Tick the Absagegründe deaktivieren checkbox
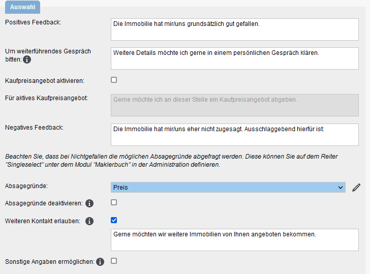This screenshot has width=370, height=274. tap(114, 202)
